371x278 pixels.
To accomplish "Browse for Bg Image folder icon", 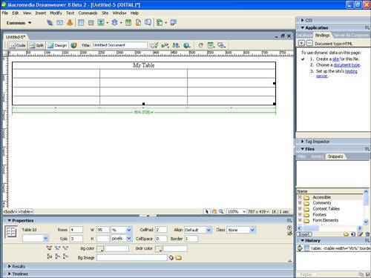I will [178, 258].
